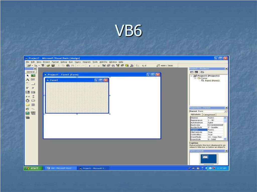
Task: Click the Start (run) arrow button
Action: (90, 66)
